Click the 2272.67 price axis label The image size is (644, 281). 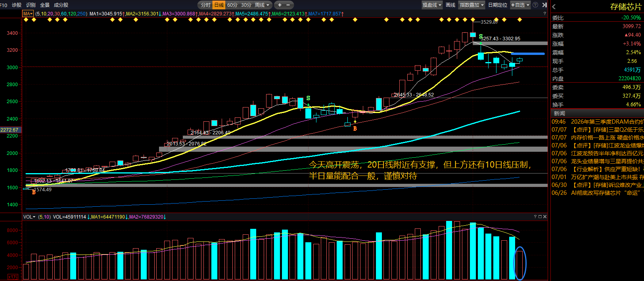coord(10,130)
